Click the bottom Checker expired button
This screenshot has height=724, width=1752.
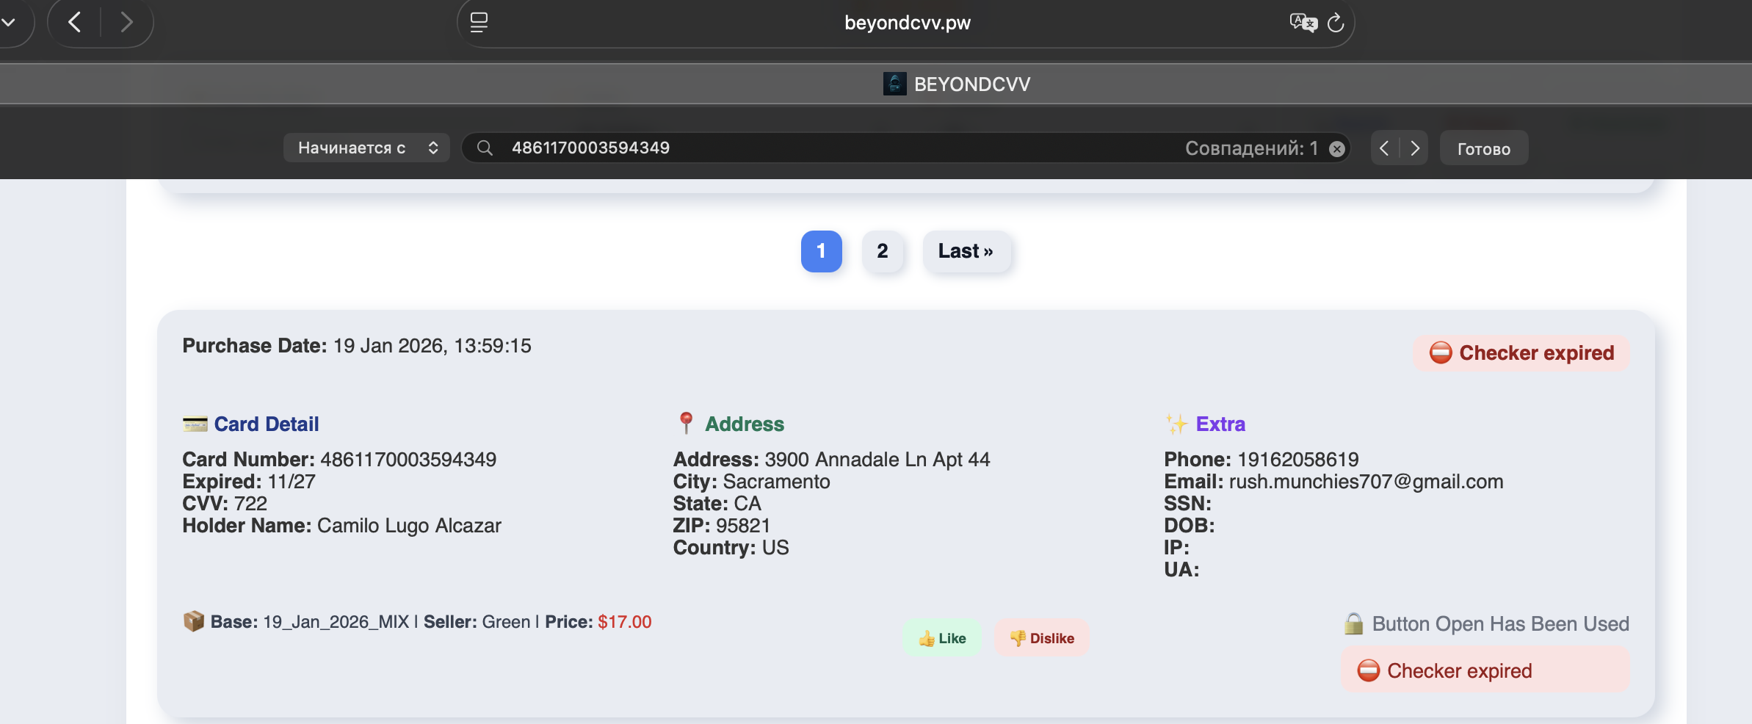click(1485, 670)
